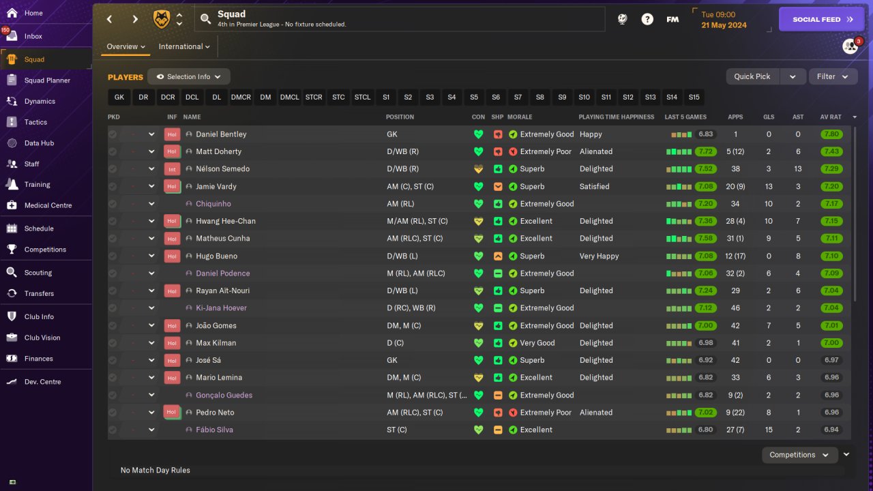Click the Quick Pick button
The image size is (873, 491).
(x=752, y=76)
